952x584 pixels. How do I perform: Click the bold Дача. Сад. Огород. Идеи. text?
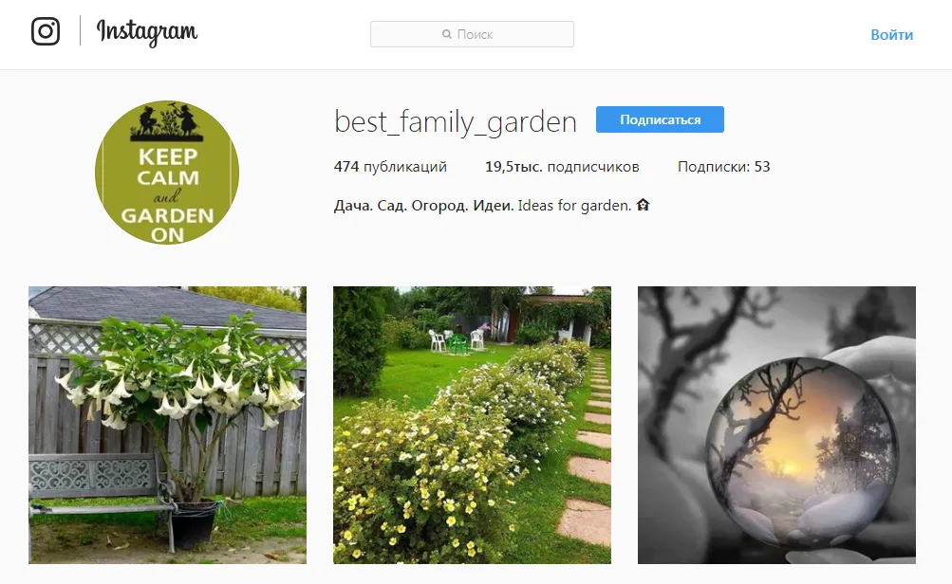tap(423, 206)
